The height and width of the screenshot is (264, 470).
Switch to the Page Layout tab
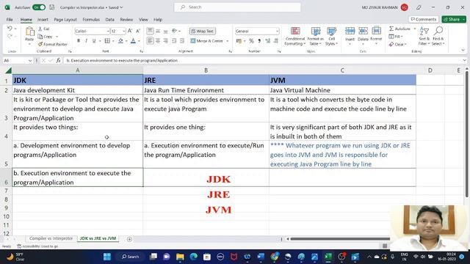pyautogui.click(x=65, y=20)
